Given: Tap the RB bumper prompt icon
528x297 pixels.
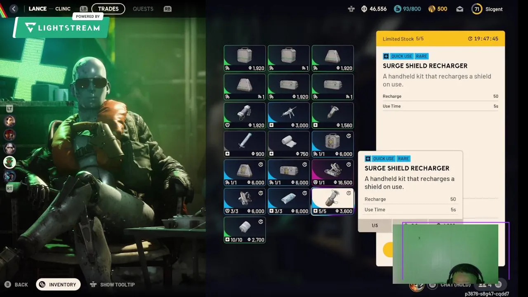Looking at the screenshot, I should click(167, 9).
